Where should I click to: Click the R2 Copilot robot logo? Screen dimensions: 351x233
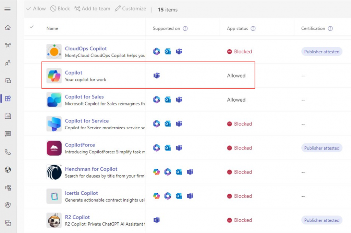(x=54, y=220)
